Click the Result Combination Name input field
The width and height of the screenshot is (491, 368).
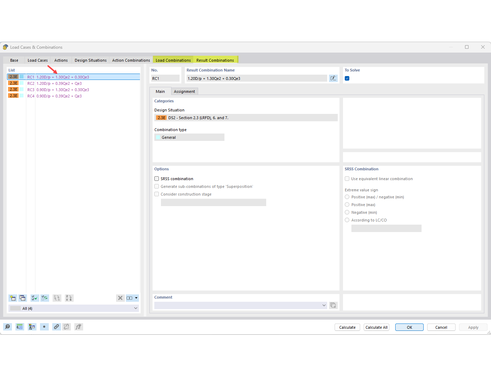click(257, 79)
